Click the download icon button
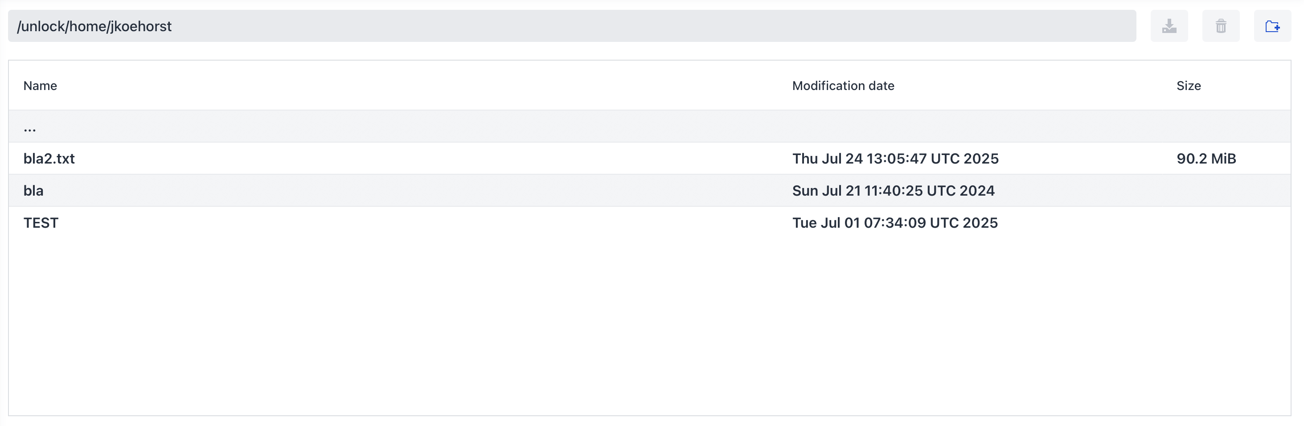The width and height of the screenshot is (1304, 426). 1169,26
